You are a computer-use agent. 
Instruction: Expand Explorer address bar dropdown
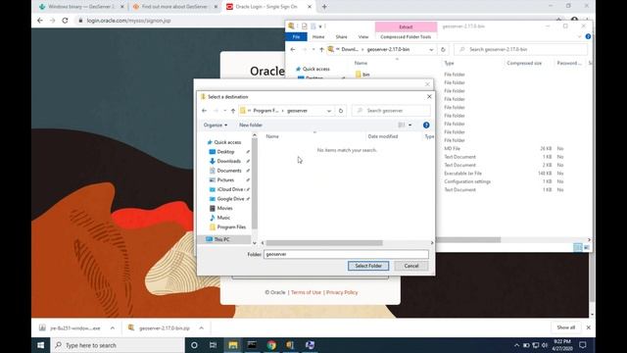tap(431, 50)
